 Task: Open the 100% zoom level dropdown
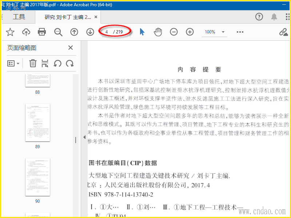[215, 32]
